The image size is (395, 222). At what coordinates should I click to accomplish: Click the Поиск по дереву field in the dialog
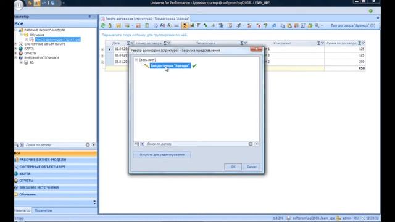pyautogui.click(x=196, y=144)
